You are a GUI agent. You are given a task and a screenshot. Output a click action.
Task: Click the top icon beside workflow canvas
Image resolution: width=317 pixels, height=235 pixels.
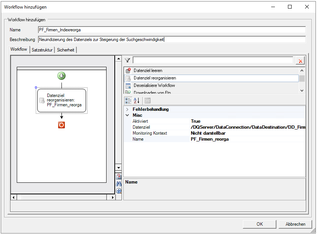pyautogui.click(x=119, y=176)
